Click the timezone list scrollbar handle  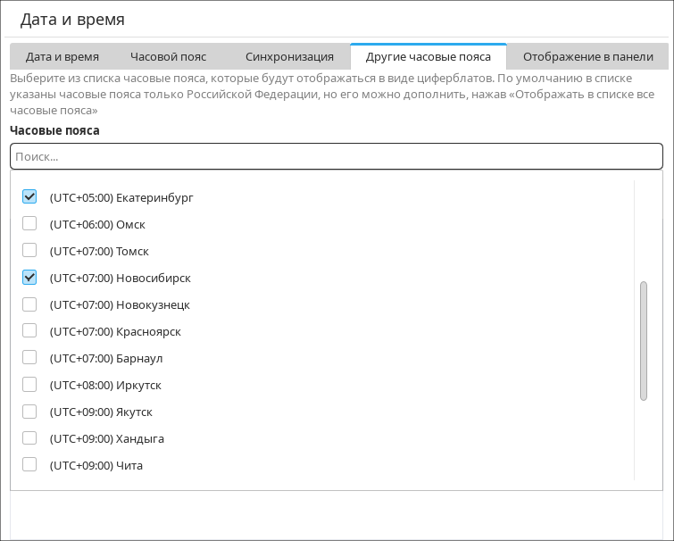pyautogui.click(x=643, y=341)
